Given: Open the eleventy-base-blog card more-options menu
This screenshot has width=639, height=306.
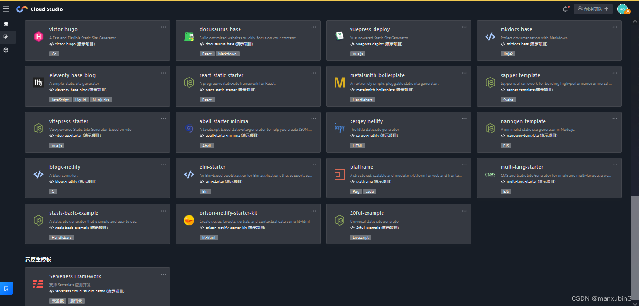Looking at the screenshot, I should coord(163,73).
